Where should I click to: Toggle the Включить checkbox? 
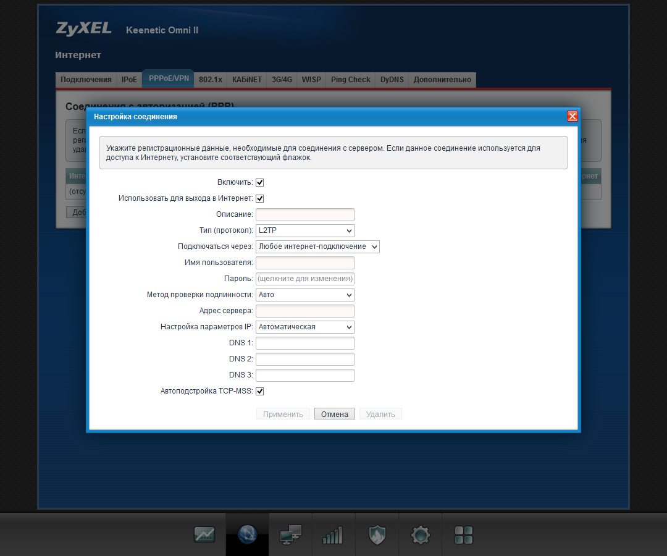259,182
